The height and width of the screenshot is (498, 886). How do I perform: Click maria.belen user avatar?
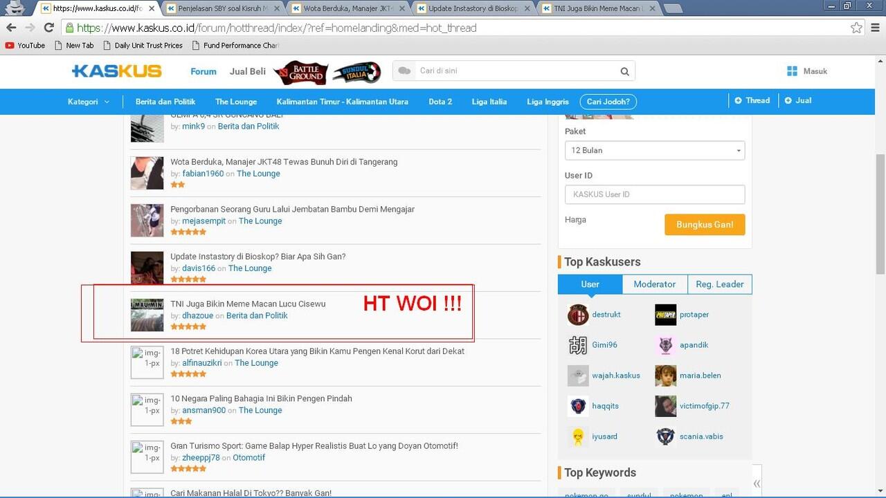pos(666,376)
